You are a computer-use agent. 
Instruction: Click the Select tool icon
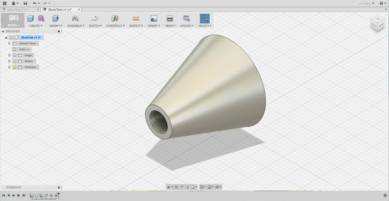205,19
